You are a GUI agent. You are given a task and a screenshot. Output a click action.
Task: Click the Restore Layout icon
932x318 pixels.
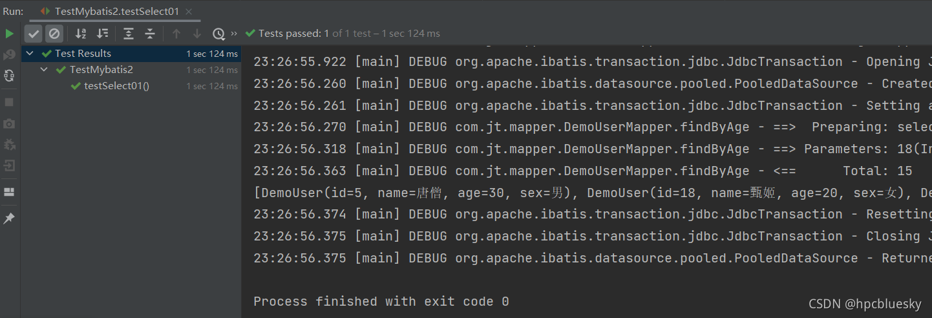pyautogui.click(x=9, y=192)
